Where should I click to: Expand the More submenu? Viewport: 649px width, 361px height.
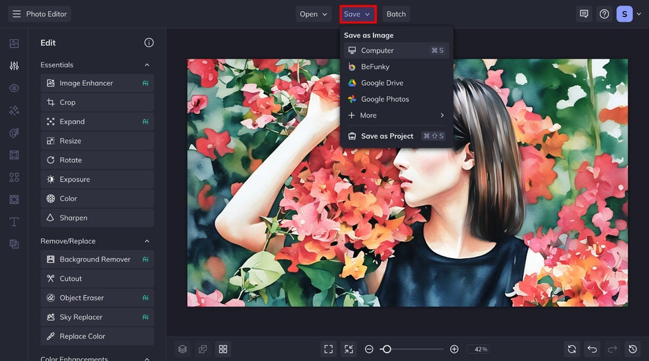[x=396, y=115]
